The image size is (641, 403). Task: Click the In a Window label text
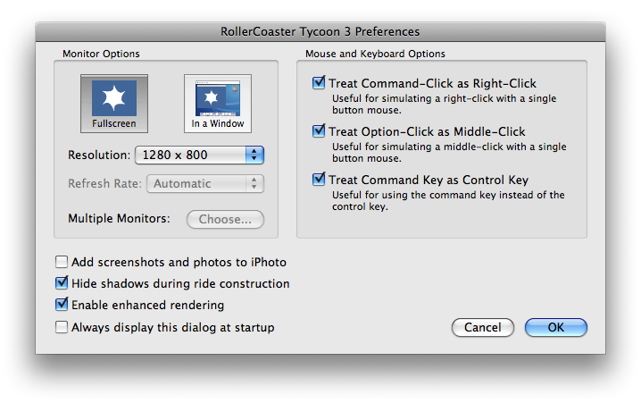pyautogui.click(x=217, y=123)
